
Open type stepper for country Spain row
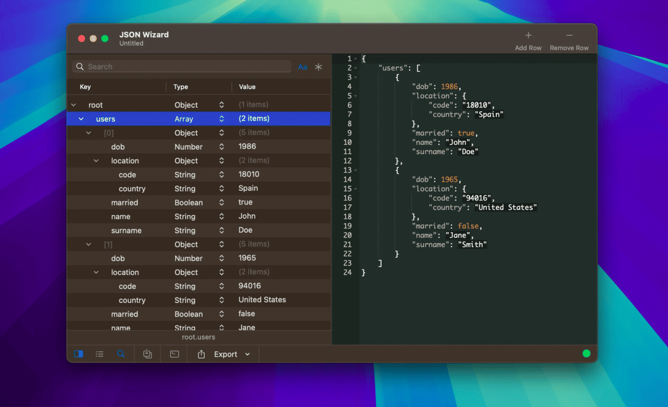(x=222, y=188)
